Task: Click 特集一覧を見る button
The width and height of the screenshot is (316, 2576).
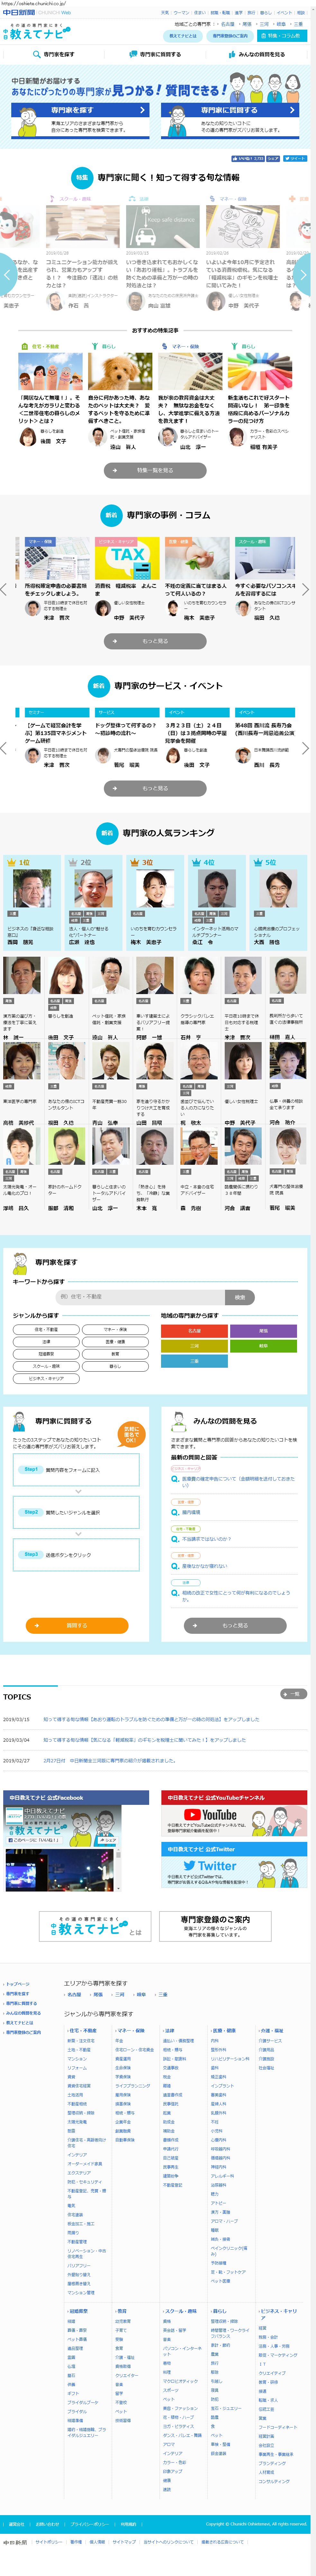Action: pos(156,470)
